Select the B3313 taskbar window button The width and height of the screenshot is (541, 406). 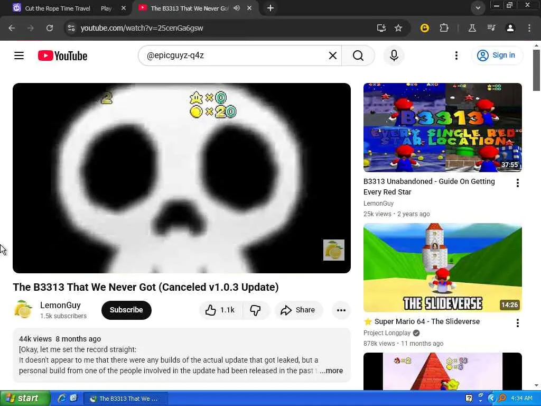[x=126, y=399]
